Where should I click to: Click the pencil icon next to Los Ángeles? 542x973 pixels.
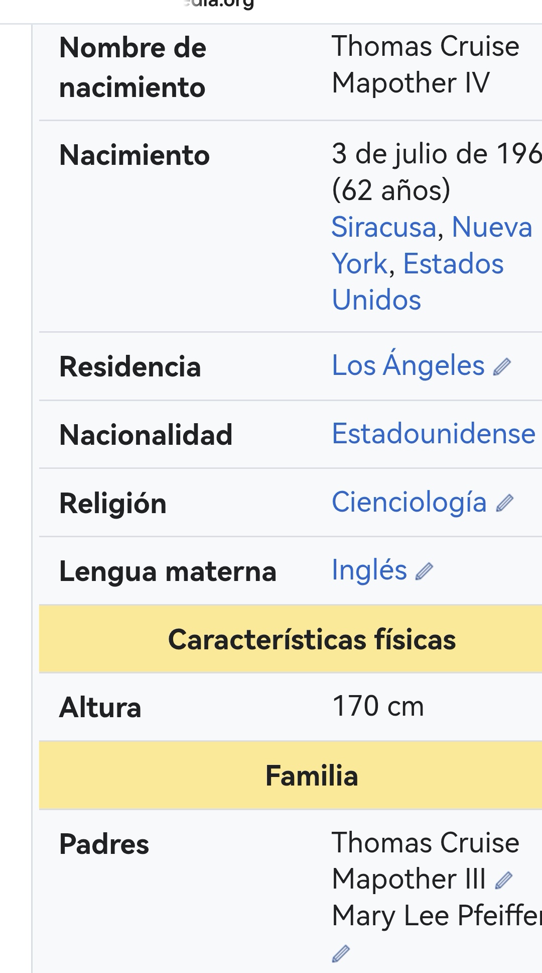502,367
